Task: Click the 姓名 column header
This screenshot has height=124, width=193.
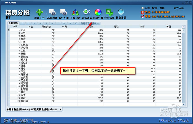Action: coord(31,27)
